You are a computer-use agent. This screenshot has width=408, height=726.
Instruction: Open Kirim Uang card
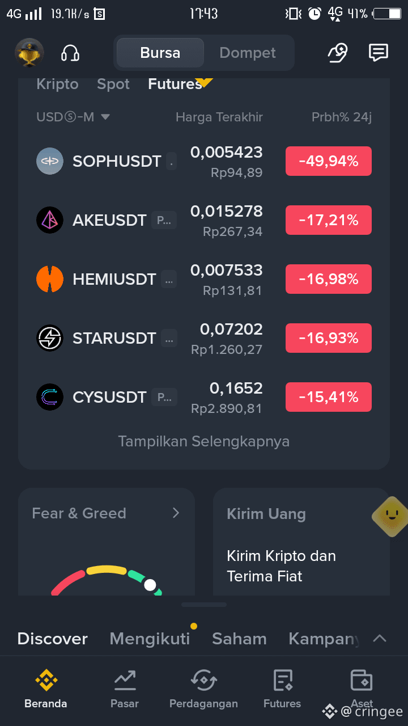(301, 542)
